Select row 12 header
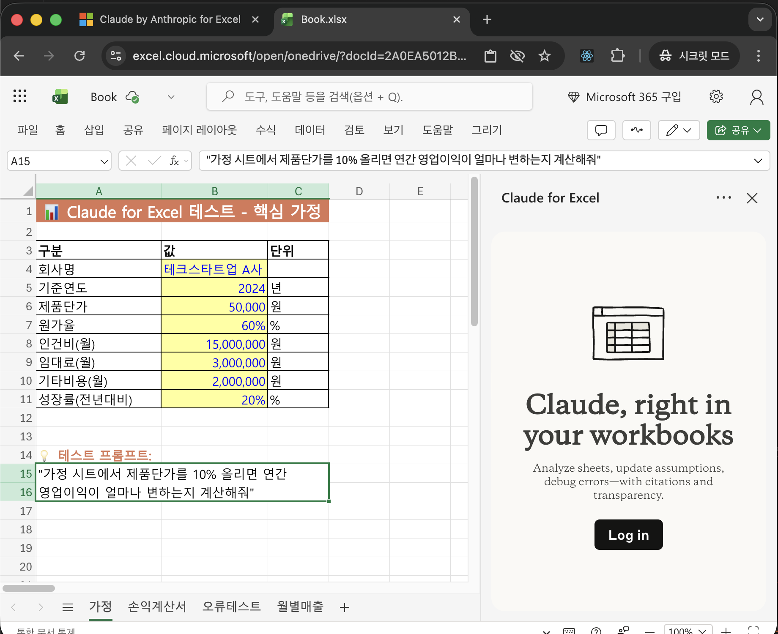 tap(18, 418)
